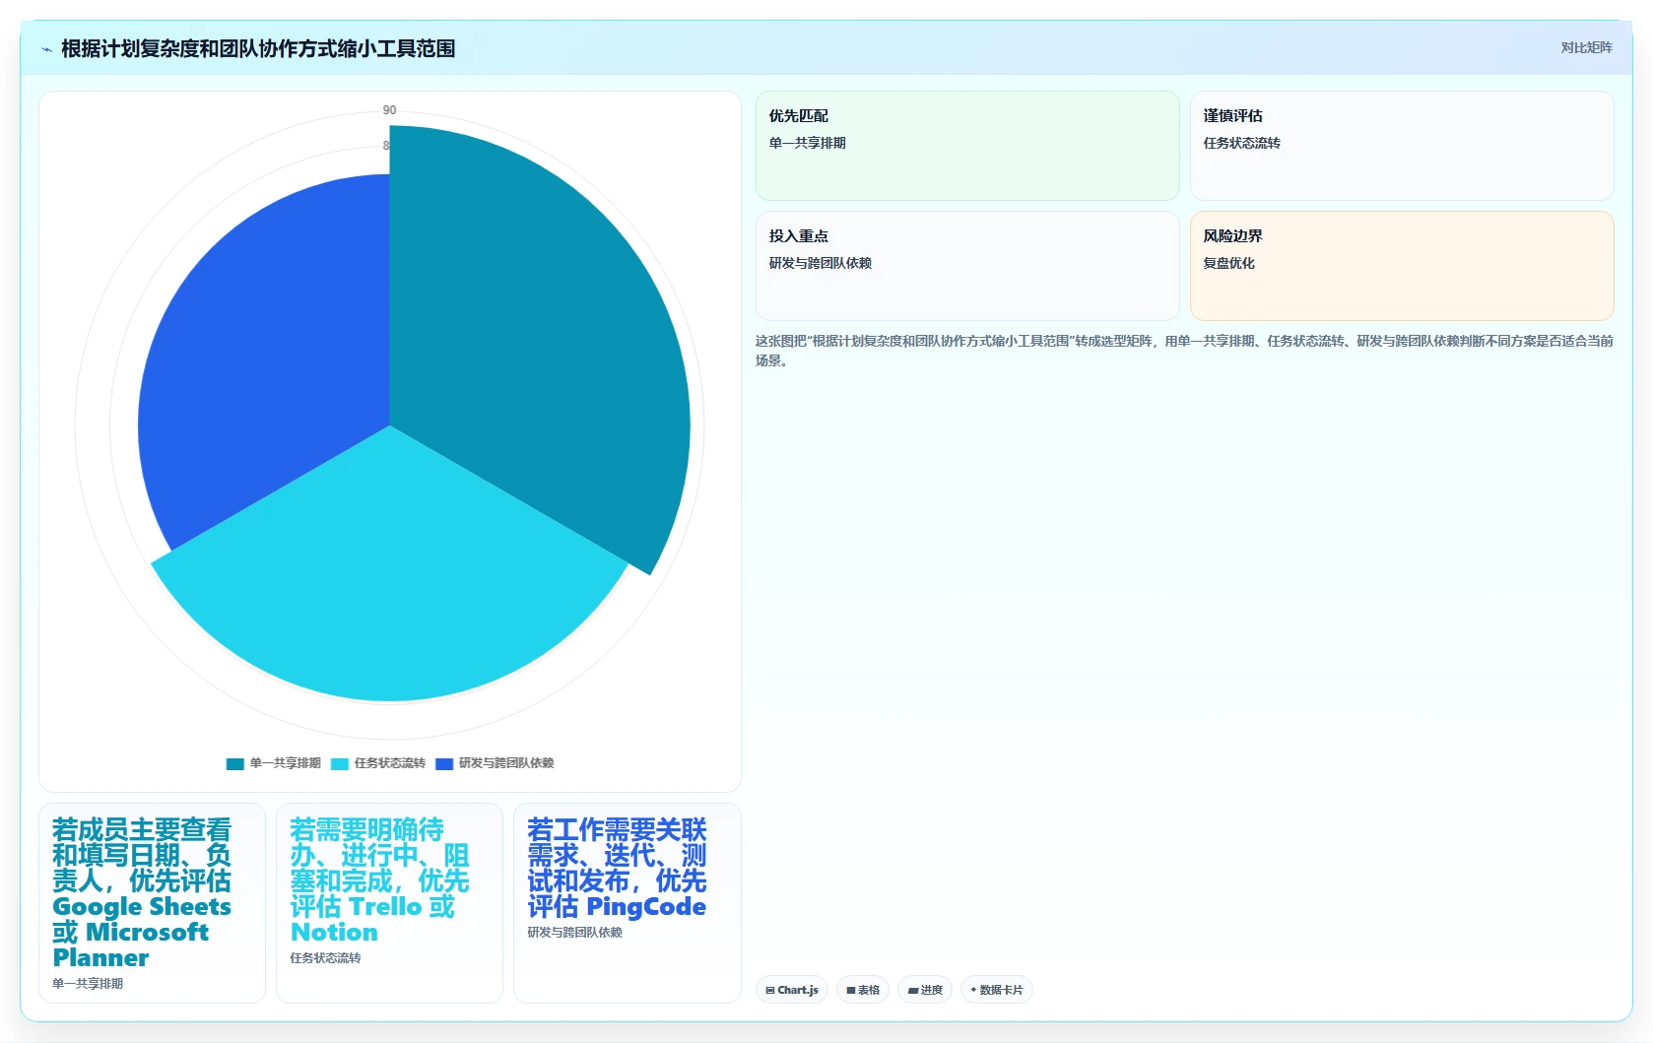Click 研发与跨团队依赖 caption under the PingCode card

574,932
